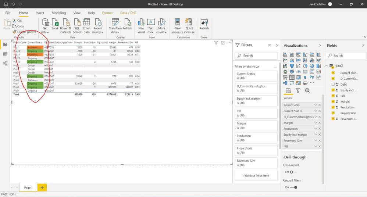The image size is (367, 197).
Task: Open the Data / Drill ribbon tab
Action: coord(128,13)
